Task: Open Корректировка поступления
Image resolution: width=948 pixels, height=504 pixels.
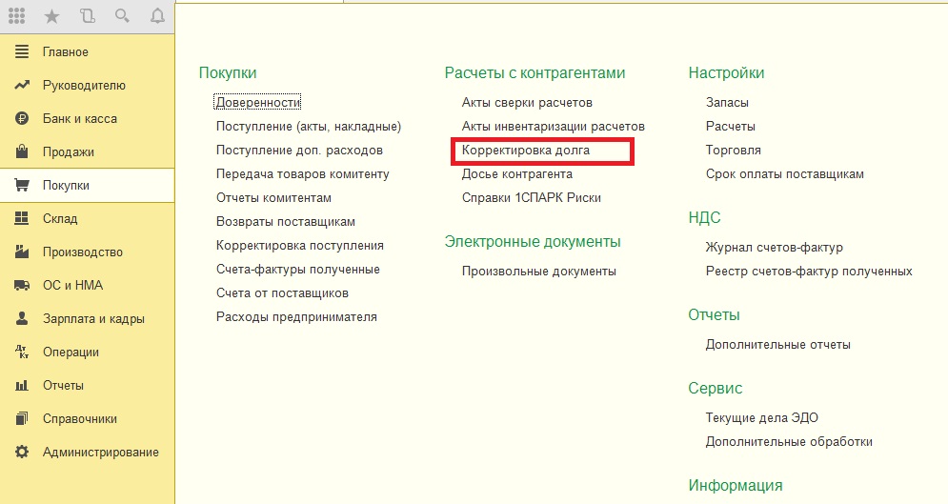Action: [x=300, y=246]
